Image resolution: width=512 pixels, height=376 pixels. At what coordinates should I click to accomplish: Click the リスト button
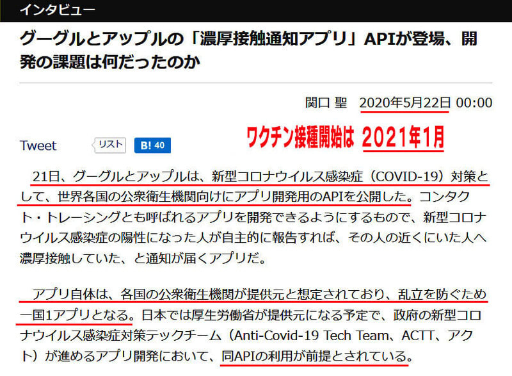click(109, 145)
